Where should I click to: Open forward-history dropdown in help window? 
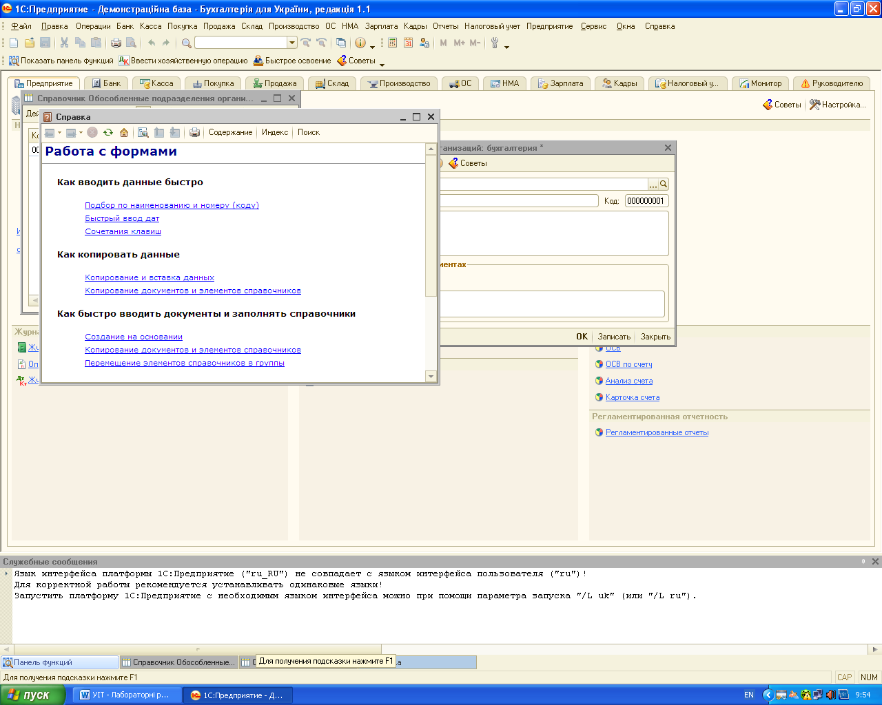click(81, 132)
